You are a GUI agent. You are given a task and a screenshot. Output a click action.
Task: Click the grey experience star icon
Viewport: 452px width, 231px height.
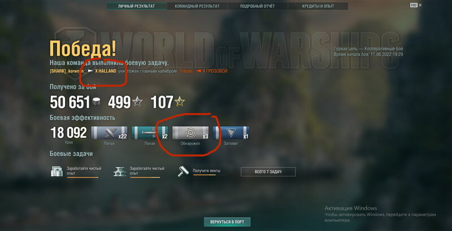pos(137,102)
